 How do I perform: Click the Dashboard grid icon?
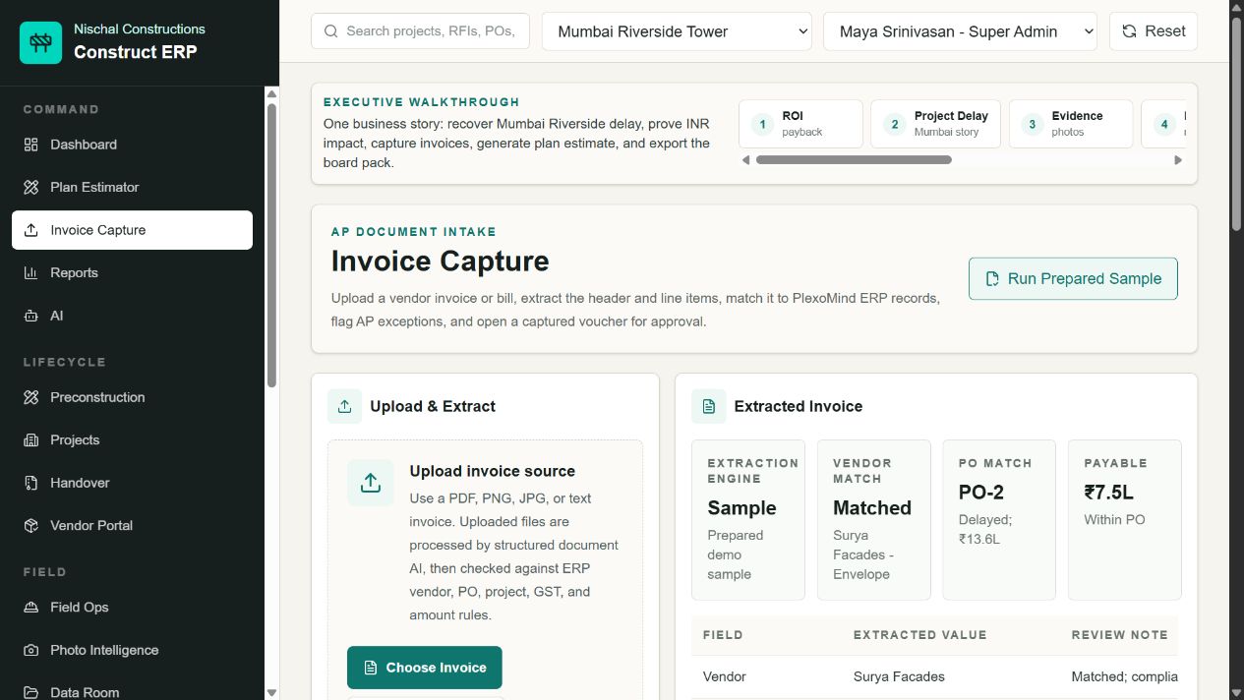[30, 145]
